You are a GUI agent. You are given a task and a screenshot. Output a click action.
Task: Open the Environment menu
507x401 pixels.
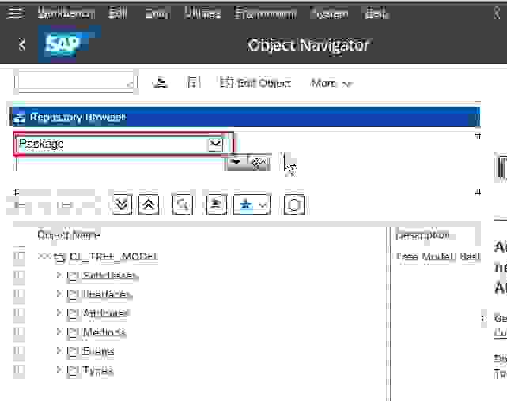(x=266, y=13)
